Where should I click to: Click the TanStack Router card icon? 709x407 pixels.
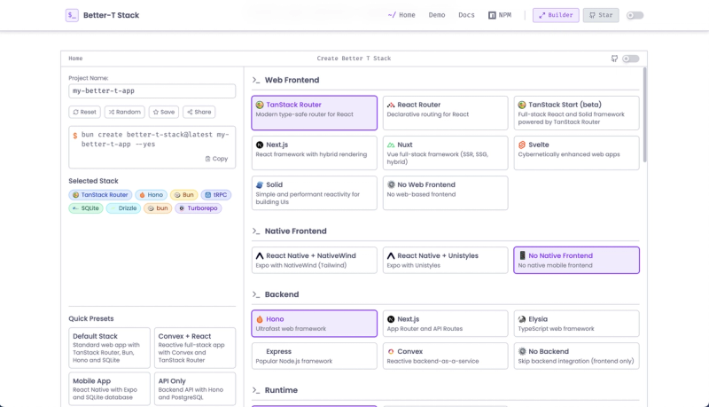260,105
